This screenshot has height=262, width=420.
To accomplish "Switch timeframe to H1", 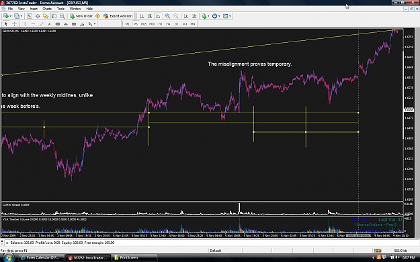I will pos(160,24).
